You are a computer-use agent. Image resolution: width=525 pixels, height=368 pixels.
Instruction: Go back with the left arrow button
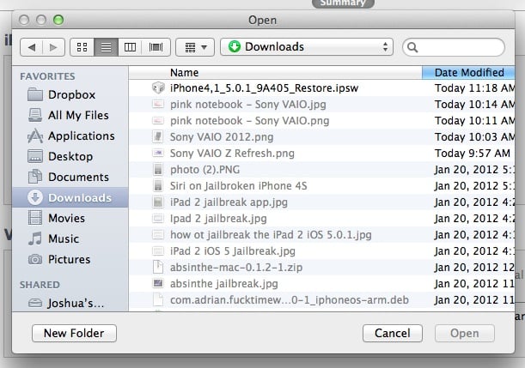point(32,47)
